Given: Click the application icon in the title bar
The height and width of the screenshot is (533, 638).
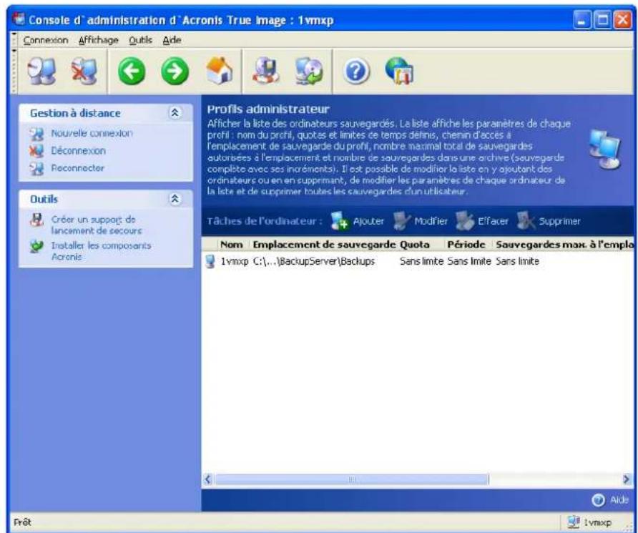Looking at the screenshot, I should pyautogui.click(x=19, y=19).
